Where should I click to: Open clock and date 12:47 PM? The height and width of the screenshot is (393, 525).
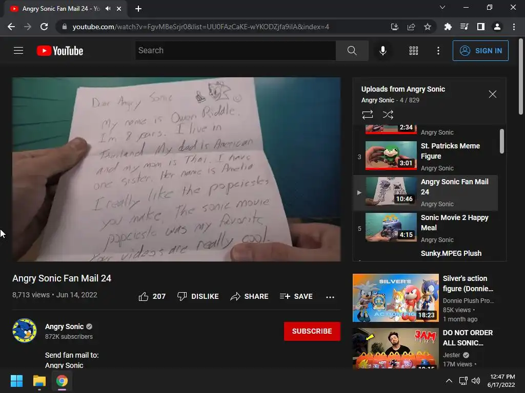pyautogui.click(x=501, y=381)
